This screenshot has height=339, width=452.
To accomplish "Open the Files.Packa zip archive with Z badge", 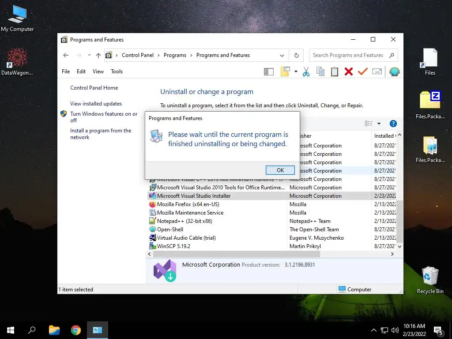I will click(x=430, y=105).
